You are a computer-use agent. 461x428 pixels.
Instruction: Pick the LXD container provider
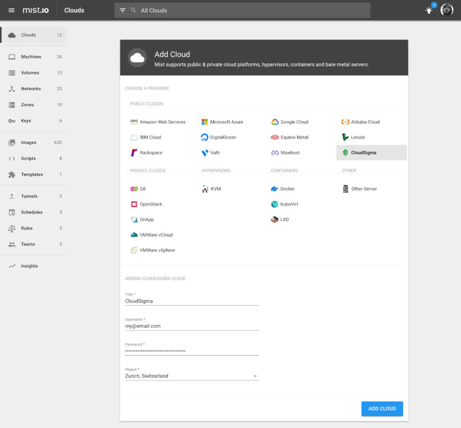point(285,219)
